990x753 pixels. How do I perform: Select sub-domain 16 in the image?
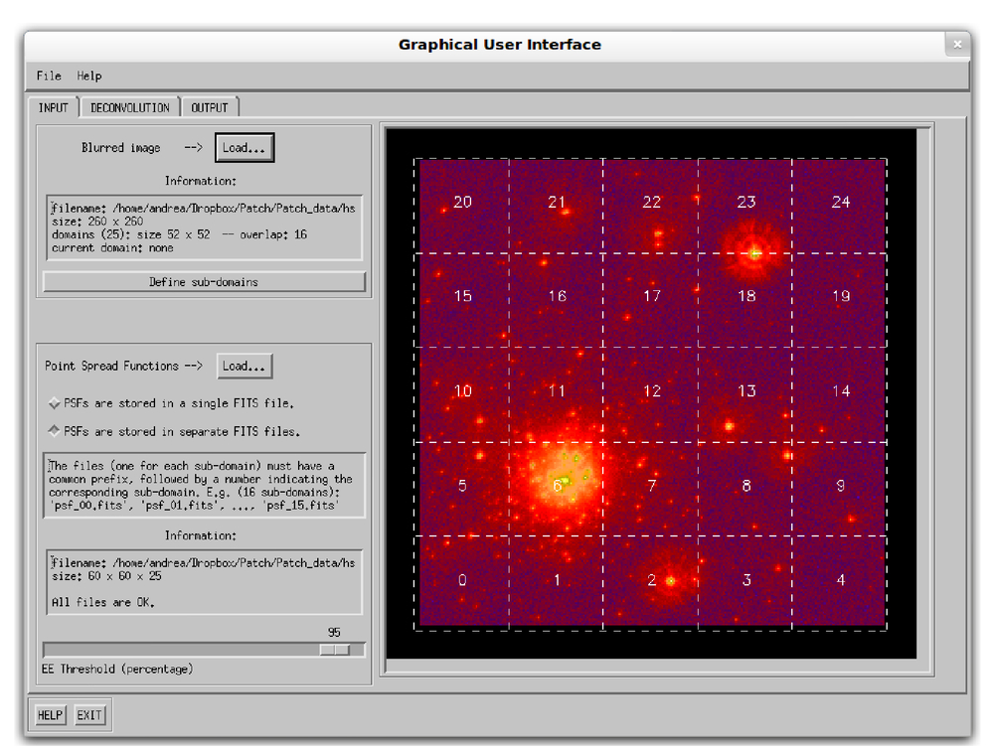(557, 300)
